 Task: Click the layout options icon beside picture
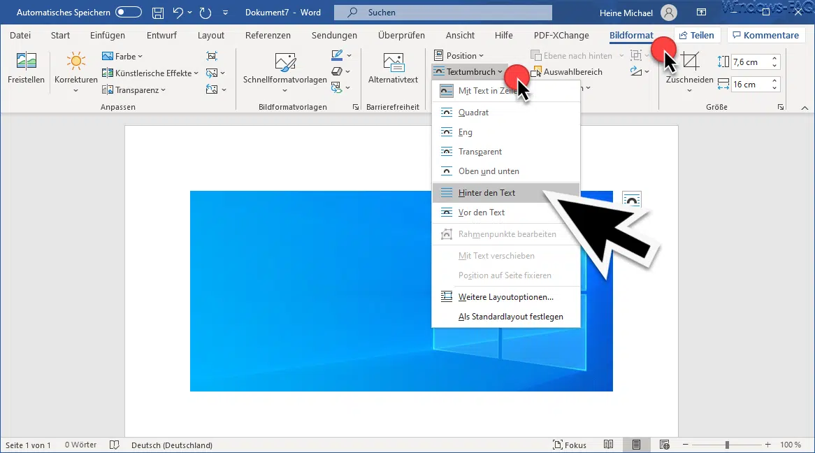coord(632,199)
